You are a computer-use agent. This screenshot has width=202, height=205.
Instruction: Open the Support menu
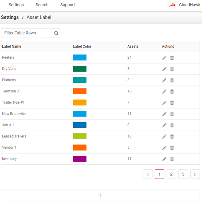(68, 5)
